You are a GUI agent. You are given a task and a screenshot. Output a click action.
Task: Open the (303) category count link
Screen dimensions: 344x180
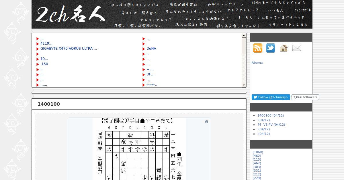pyautogui.click(x=257, y=167)
